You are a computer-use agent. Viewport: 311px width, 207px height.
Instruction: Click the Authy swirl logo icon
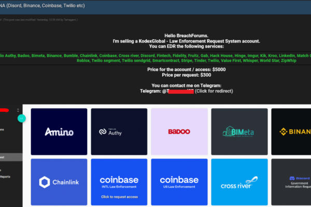tap(103, 132)
